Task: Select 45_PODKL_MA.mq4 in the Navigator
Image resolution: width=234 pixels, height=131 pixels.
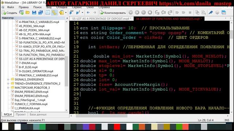Action: click(31, 26)
